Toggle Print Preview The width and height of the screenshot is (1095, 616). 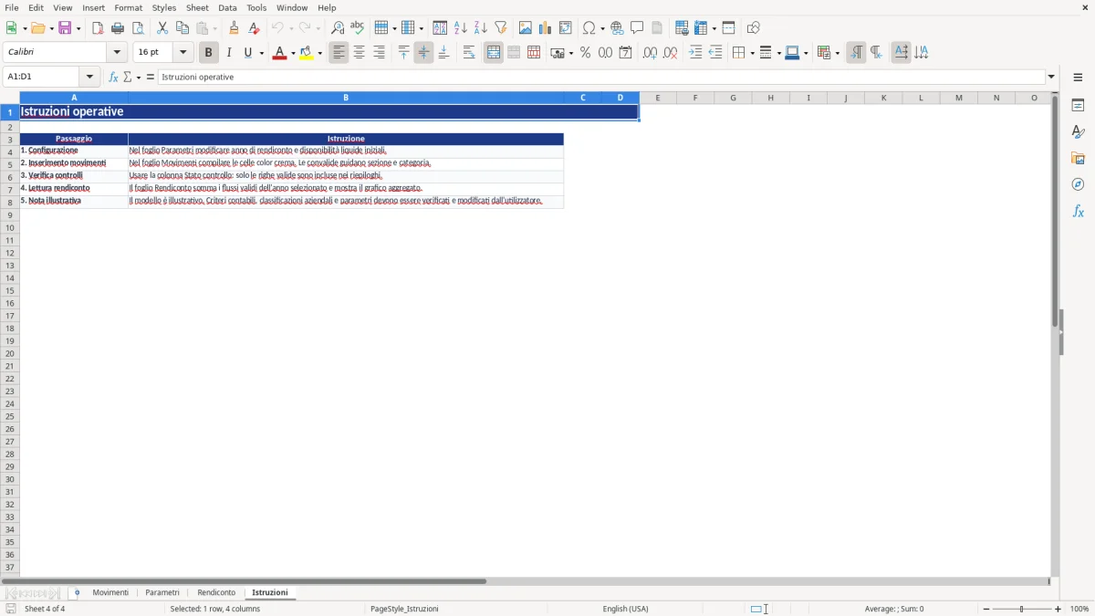tap(138, 28)
